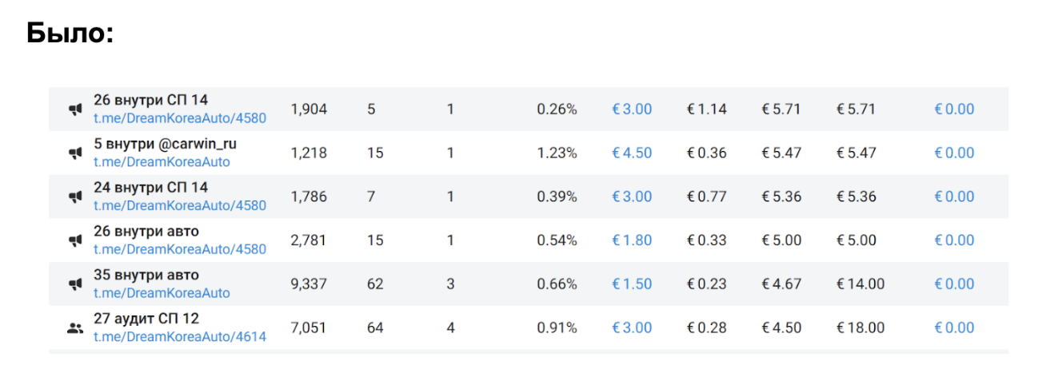Image resolution: width=1054 pixels, height=377 pixels.
Task: Click the €1.50 CPM value
Action: [632, 284]
